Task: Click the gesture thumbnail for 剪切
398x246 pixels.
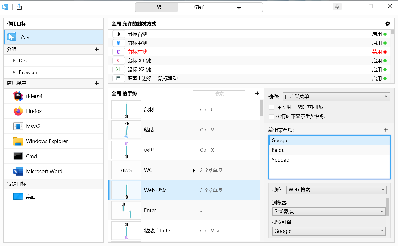Action: [x=126, y=150]
